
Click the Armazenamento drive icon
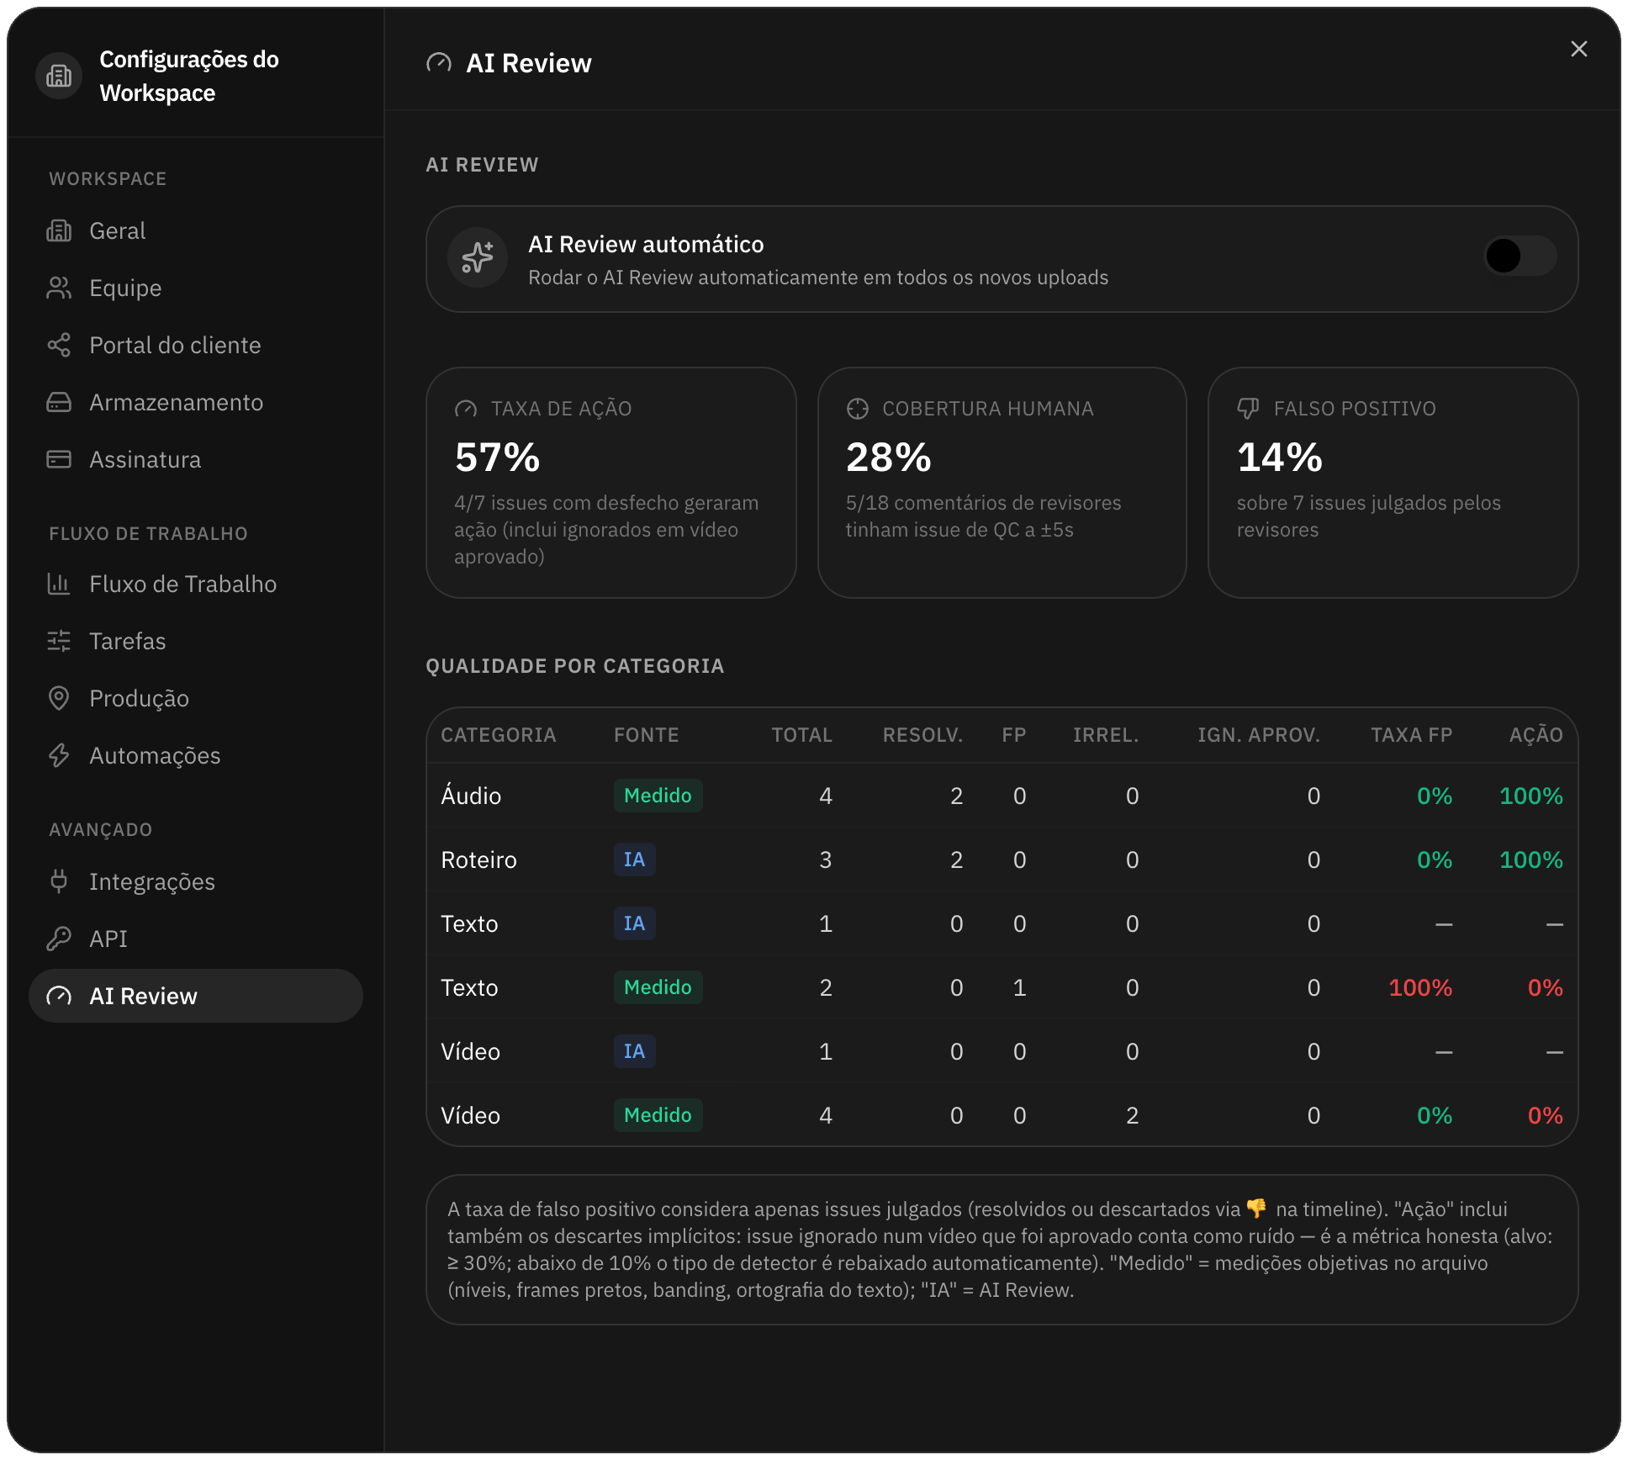click(59, 402)
